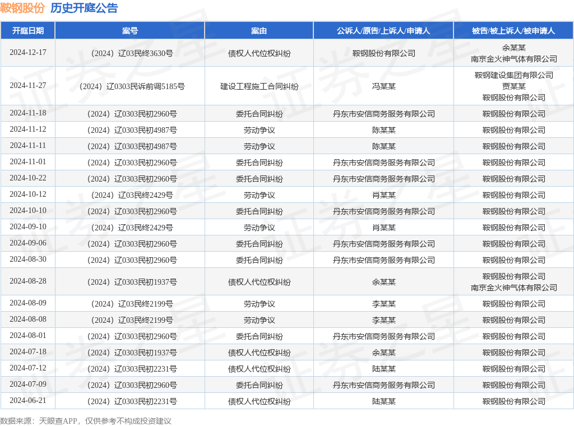Click date cell 2024-10-10
This screenshot has width=574, height=426.
click(28, 210)
